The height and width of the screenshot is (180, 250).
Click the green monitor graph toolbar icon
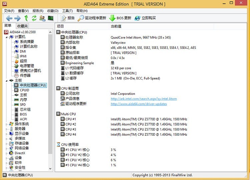(x=50, y=18)
